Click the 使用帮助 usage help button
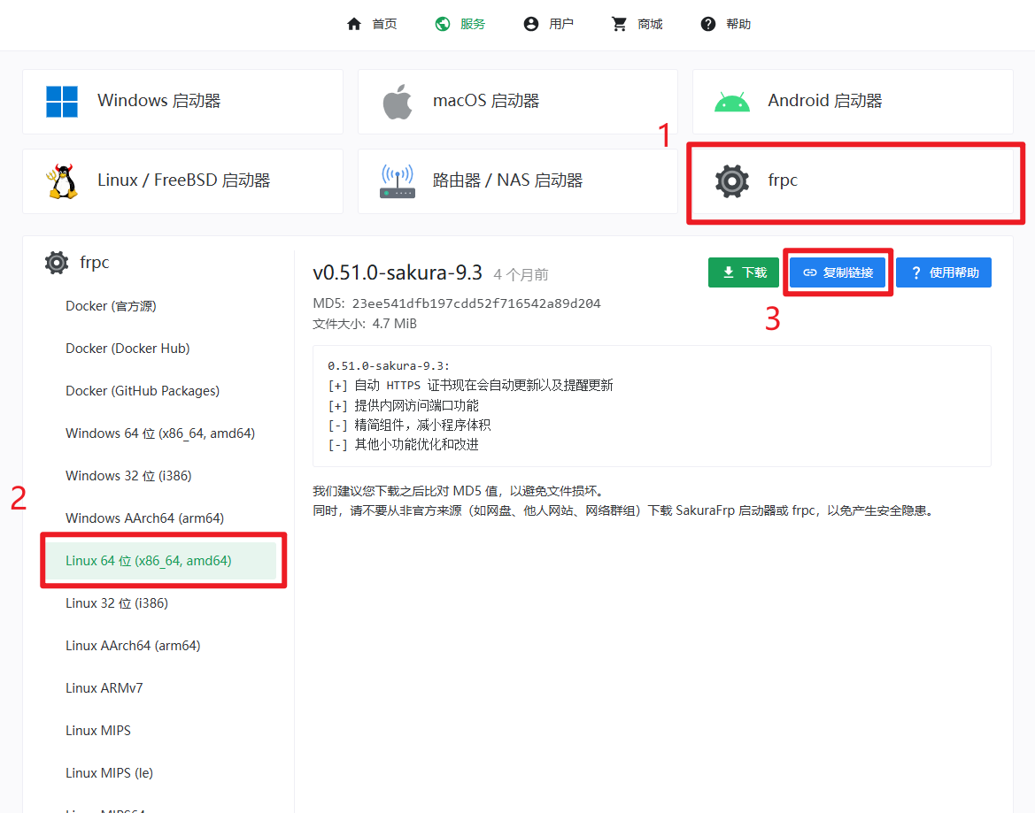This screenshot has width=1035, height=813. (x=944, y=272)
